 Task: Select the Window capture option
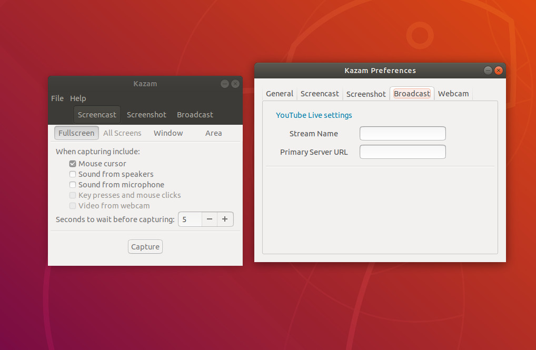coord(168,133)
